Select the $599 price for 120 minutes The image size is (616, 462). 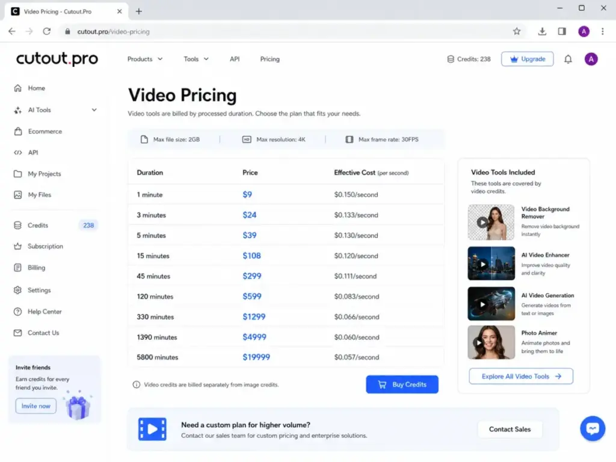(x=252, y=296)
